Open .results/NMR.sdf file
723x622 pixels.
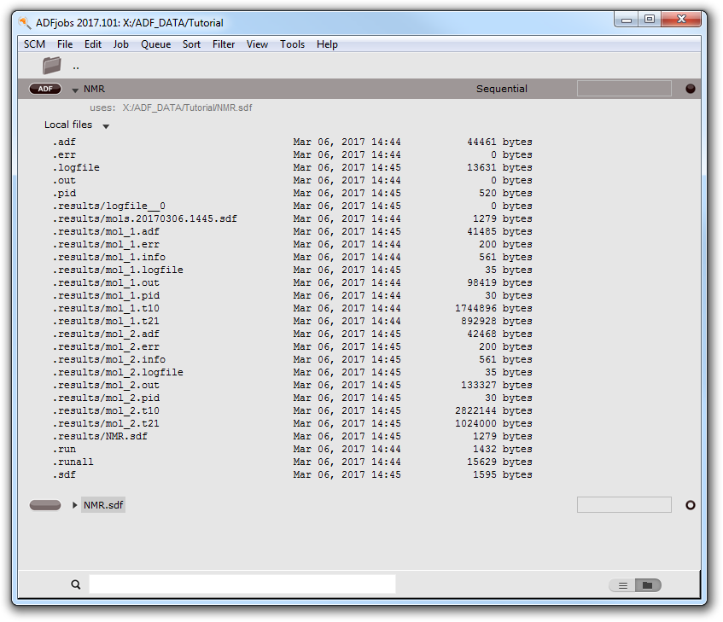pos(100,436)
